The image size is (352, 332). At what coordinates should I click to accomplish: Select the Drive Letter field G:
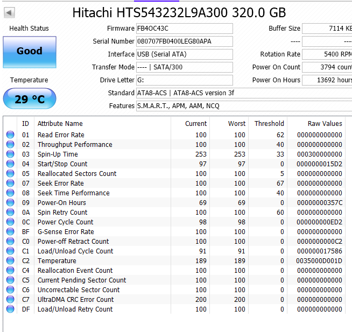click(x=184, y=80)
